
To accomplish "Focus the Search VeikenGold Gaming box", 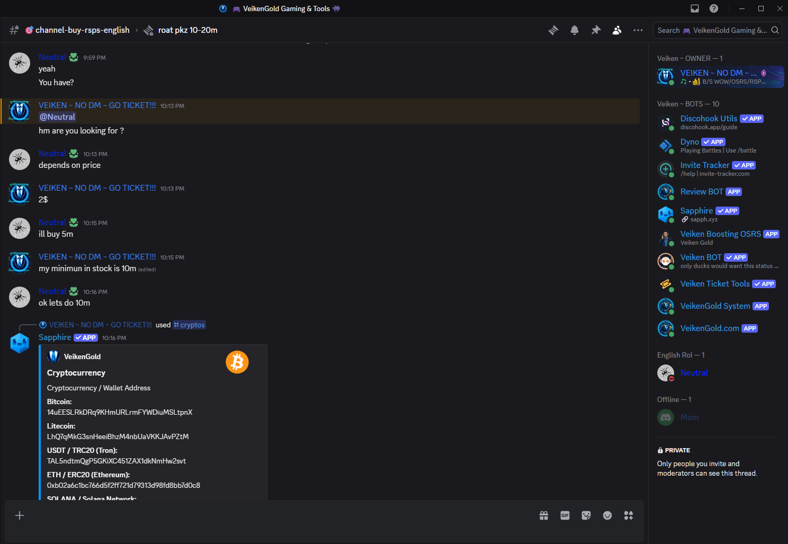I will 717,30.
